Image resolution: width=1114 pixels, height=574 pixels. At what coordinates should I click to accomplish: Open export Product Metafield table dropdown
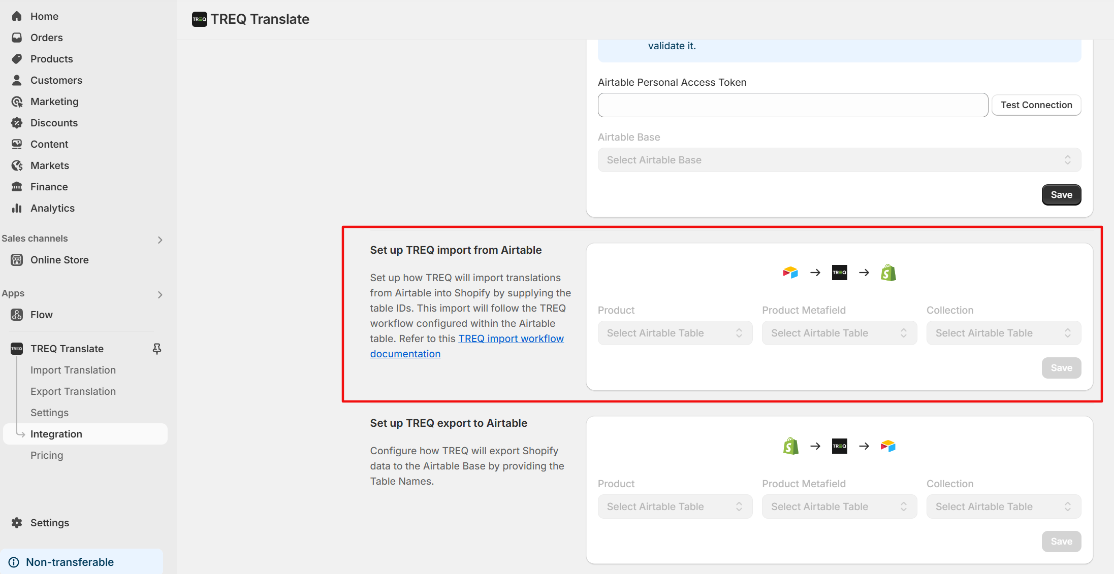tap(839, 507)
